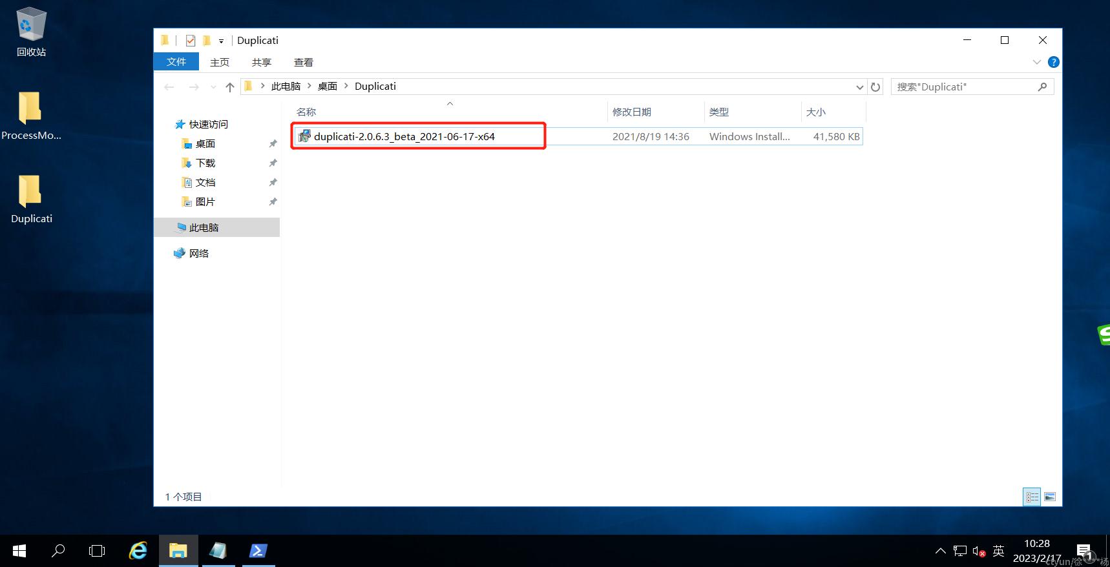Select 文档 in quick access list
This screenshot has height=567, width=1110.
point(205,182)
